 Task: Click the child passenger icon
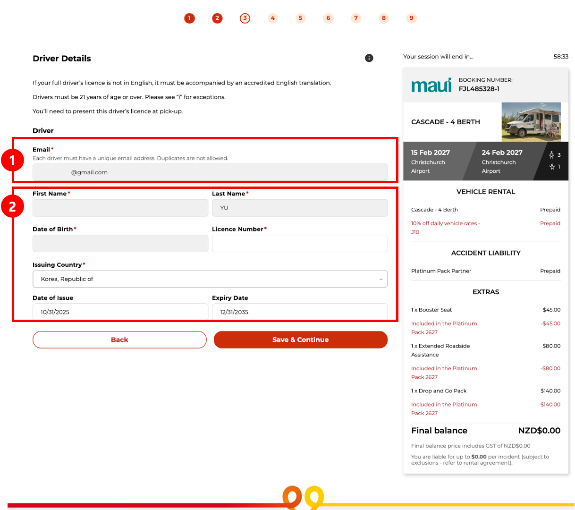[x=552, y=167]
